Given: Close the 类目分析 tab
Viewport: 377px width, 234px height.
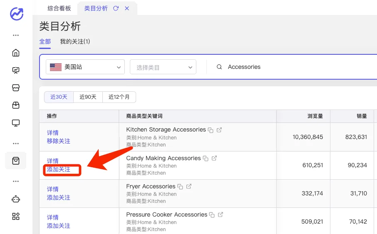Looking at the screenshot, I should pos(127,8).
